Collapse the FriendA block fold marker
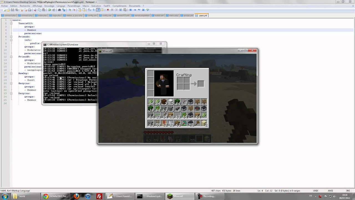The width and height of the screenshot is (355, 200). click(11, 37)
